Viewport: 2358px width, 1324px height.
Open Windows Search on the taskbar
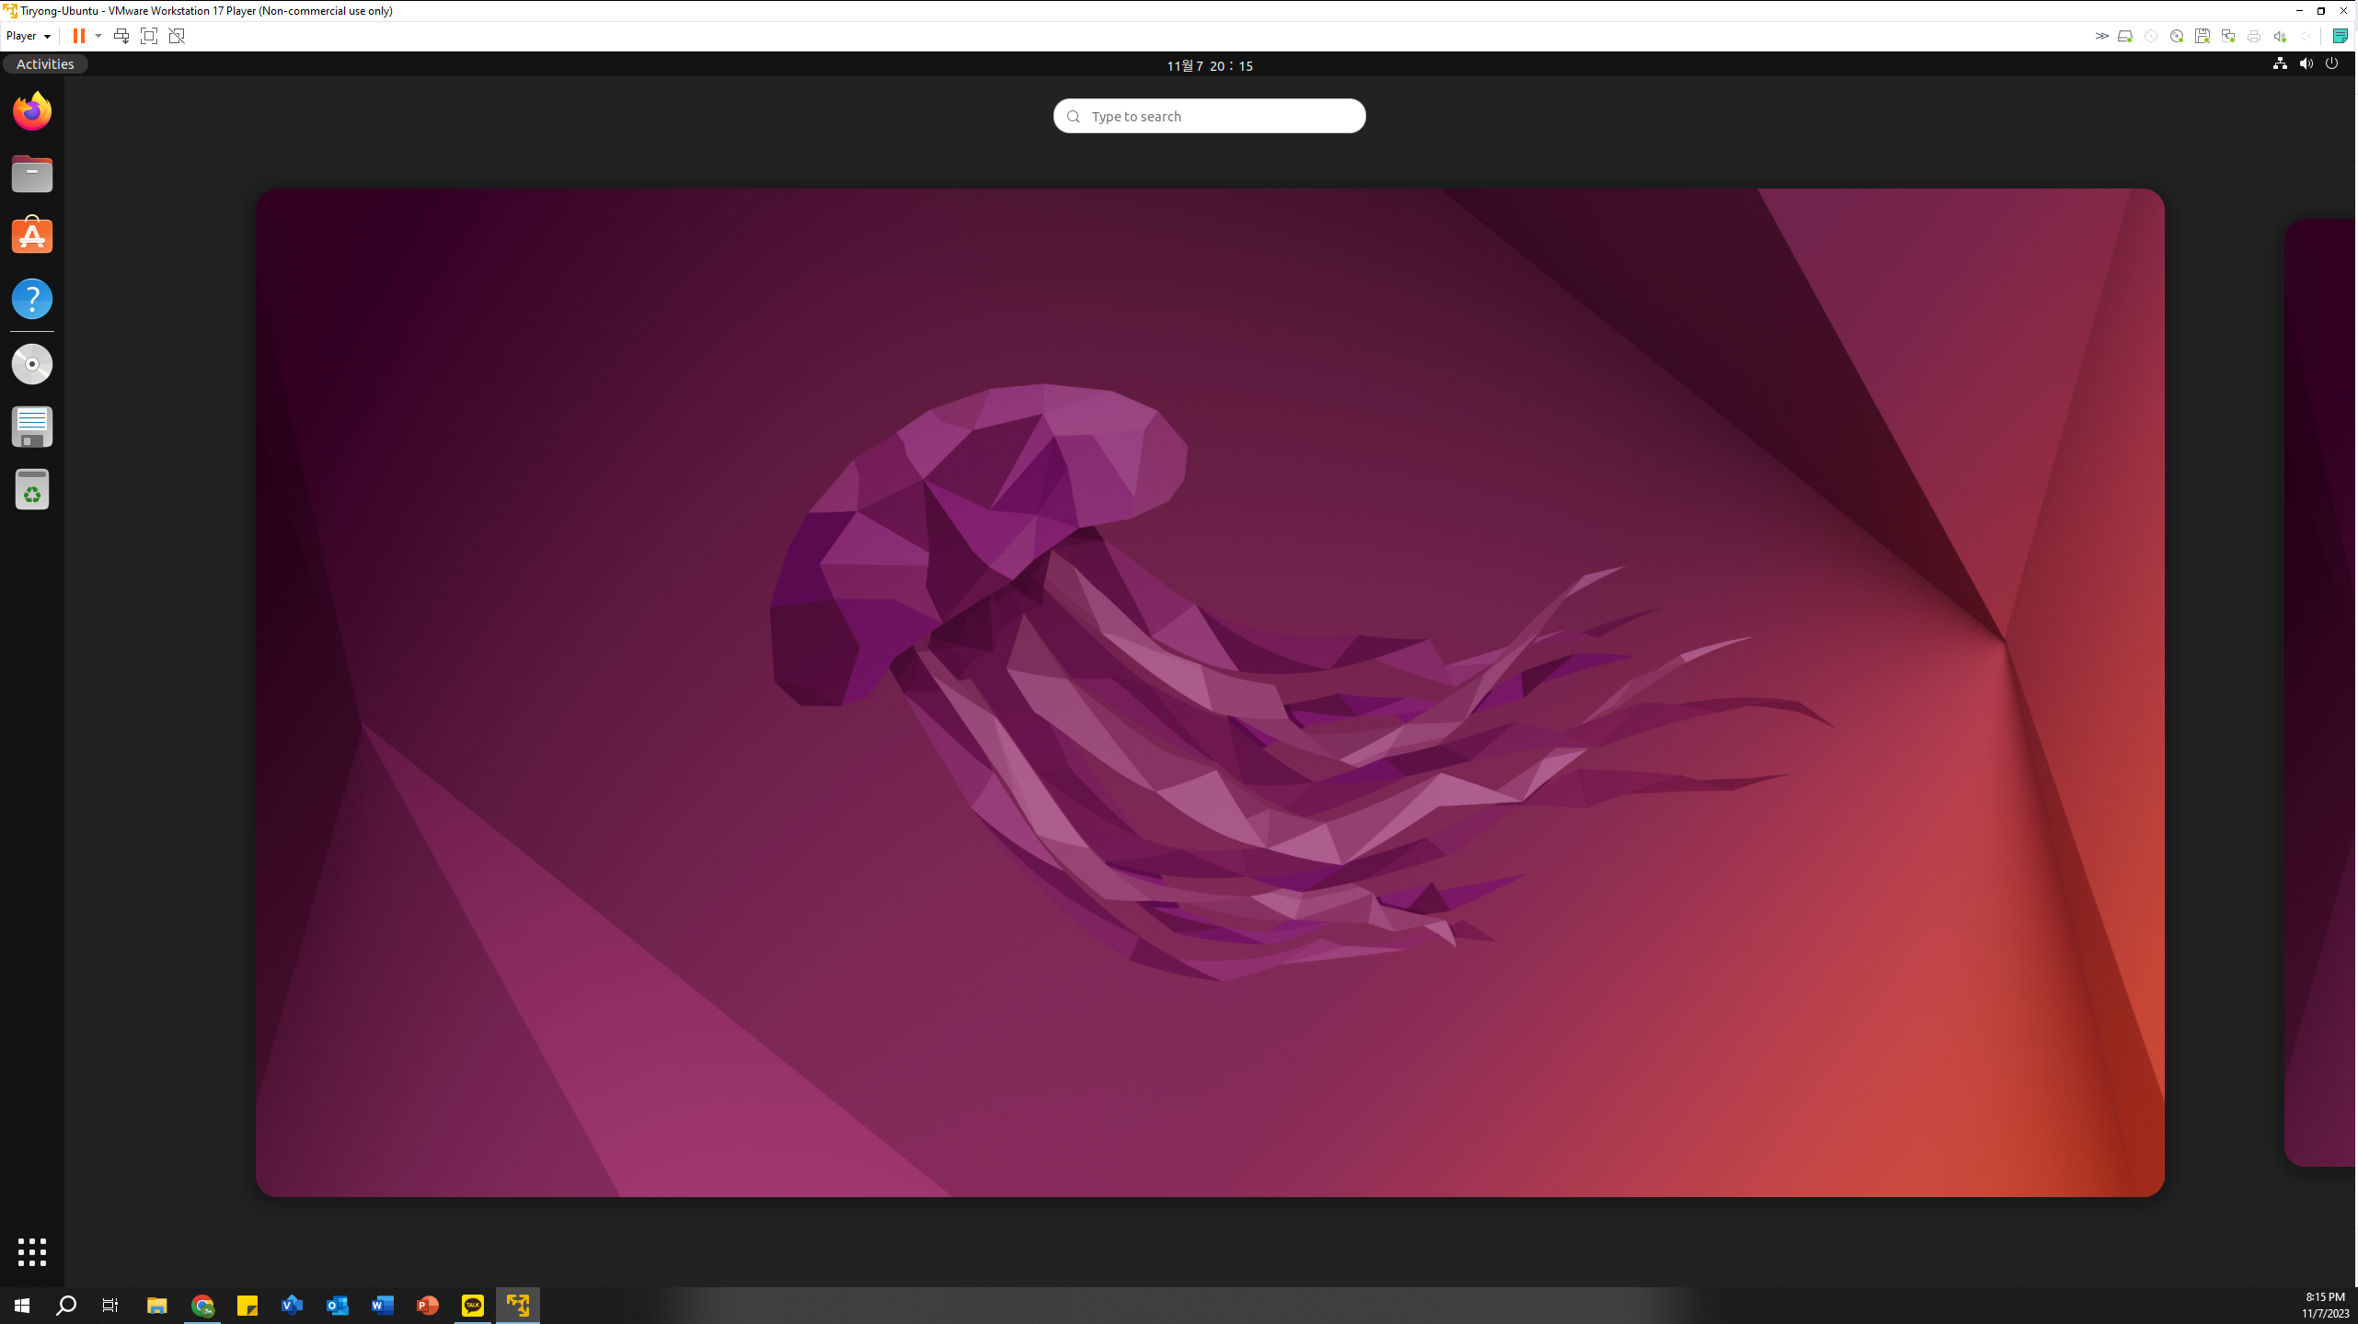tap(66, 1306)
